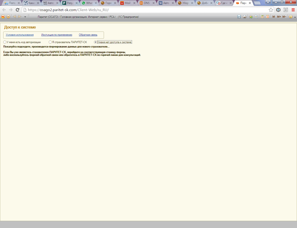The height and width of the screenshot is (228, 297).
Task: Select radio 'Я страхователь ПАРИТЕТ-СК'
Action: coord(50,42)
